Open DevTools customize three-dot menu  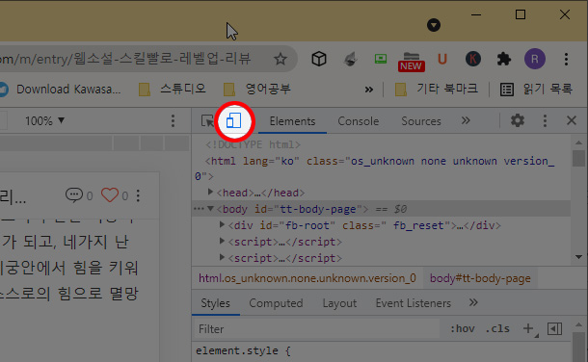pyautogui.click(x=545, y=120)
